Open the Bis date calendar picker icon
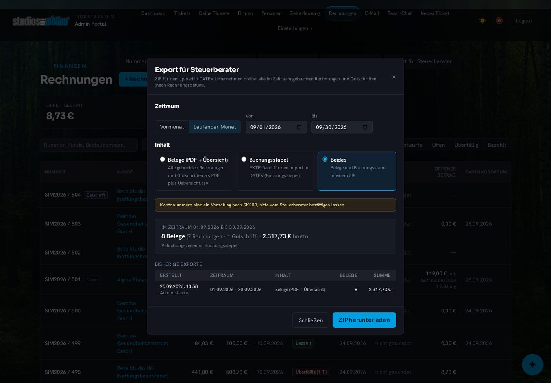 click(x=365, y=127)
